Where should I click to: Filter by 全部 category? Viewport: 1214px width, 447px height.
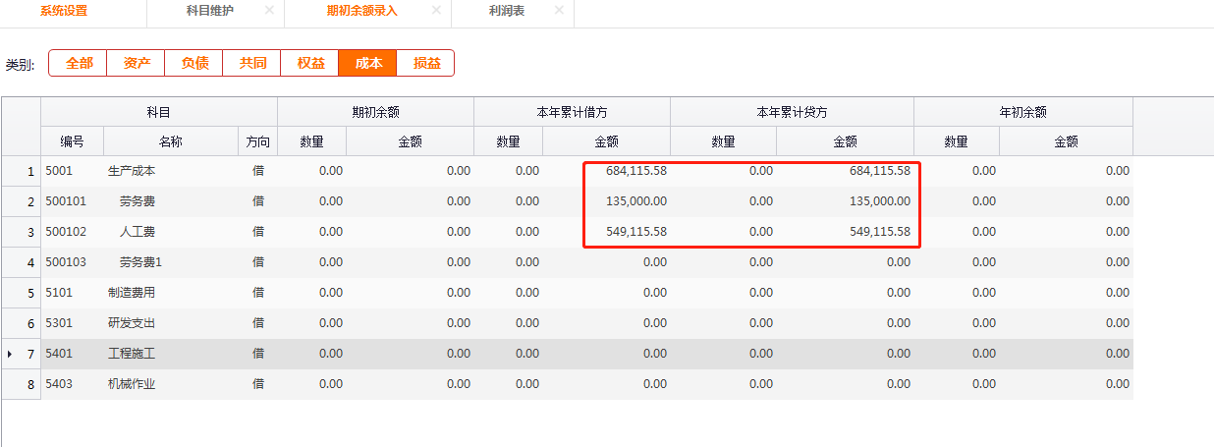[79, 63]
